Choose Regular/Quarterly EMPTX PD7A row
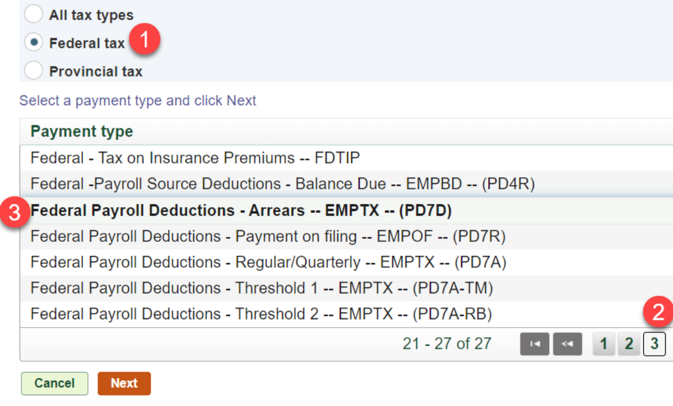Screen dimensions: 673x406 pyautogui.click(x=346, y=262)
